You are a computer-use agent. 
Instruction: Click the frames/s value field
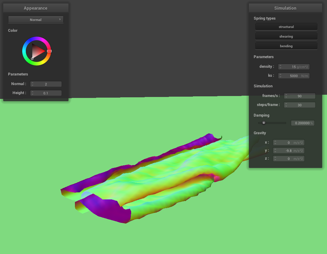pos(300,96)
